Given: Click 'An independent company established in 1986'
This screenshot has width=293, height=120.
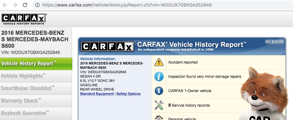Looking at the screenshot, I should (175, 50).
